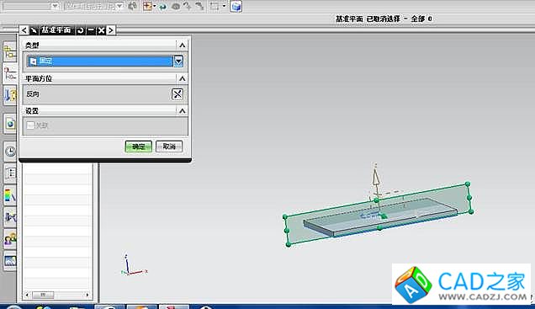535x309 pixels.
Task: Collapse the 类型 (Type) section
Action: click(183, 45)
